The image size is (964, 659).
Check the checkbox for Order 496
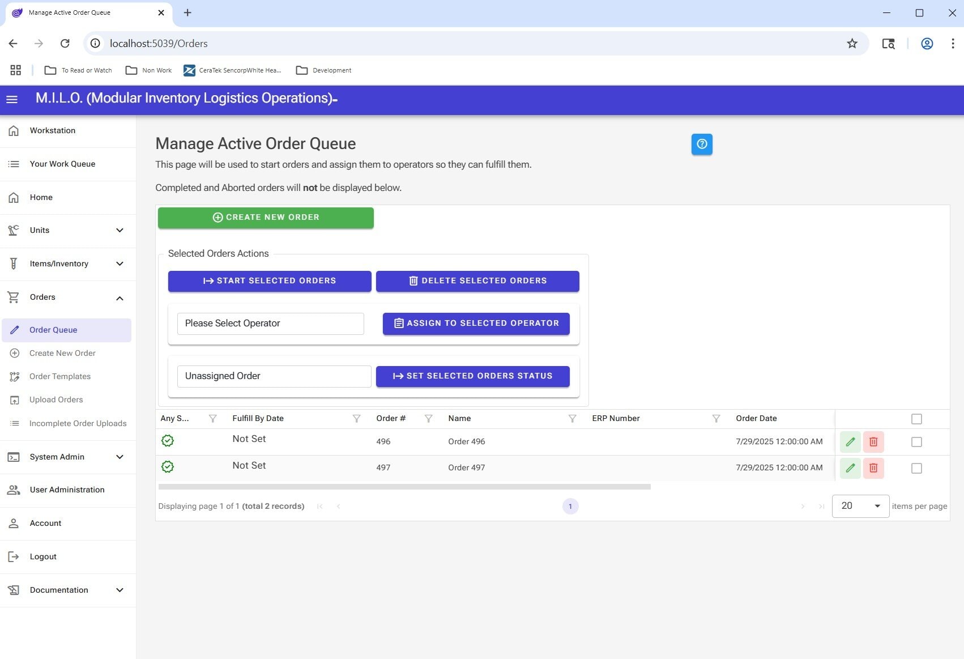point(916,442)
